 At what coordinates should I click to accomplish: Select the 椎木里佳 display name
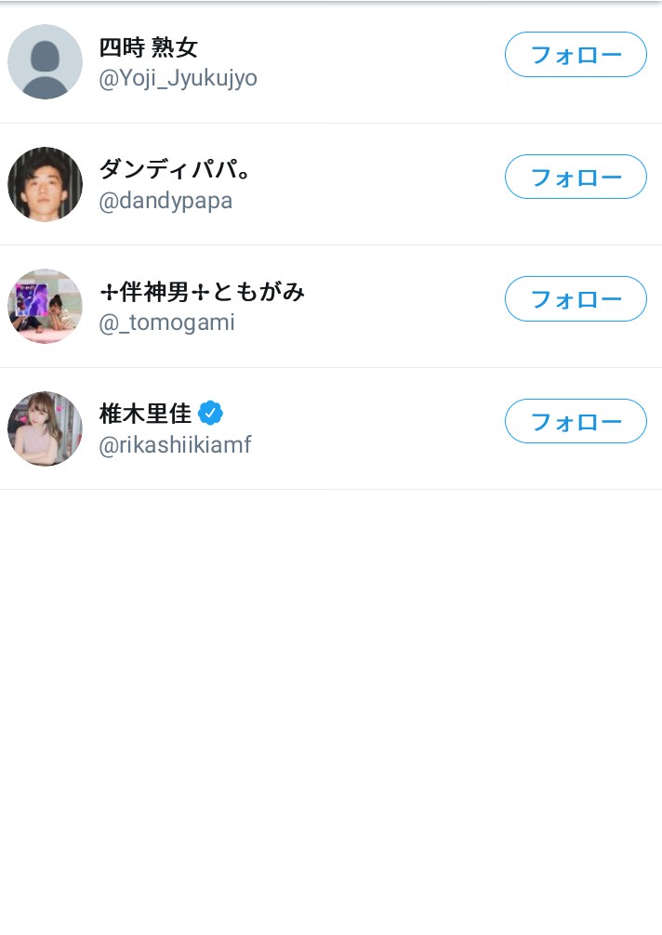coord(145,414)
